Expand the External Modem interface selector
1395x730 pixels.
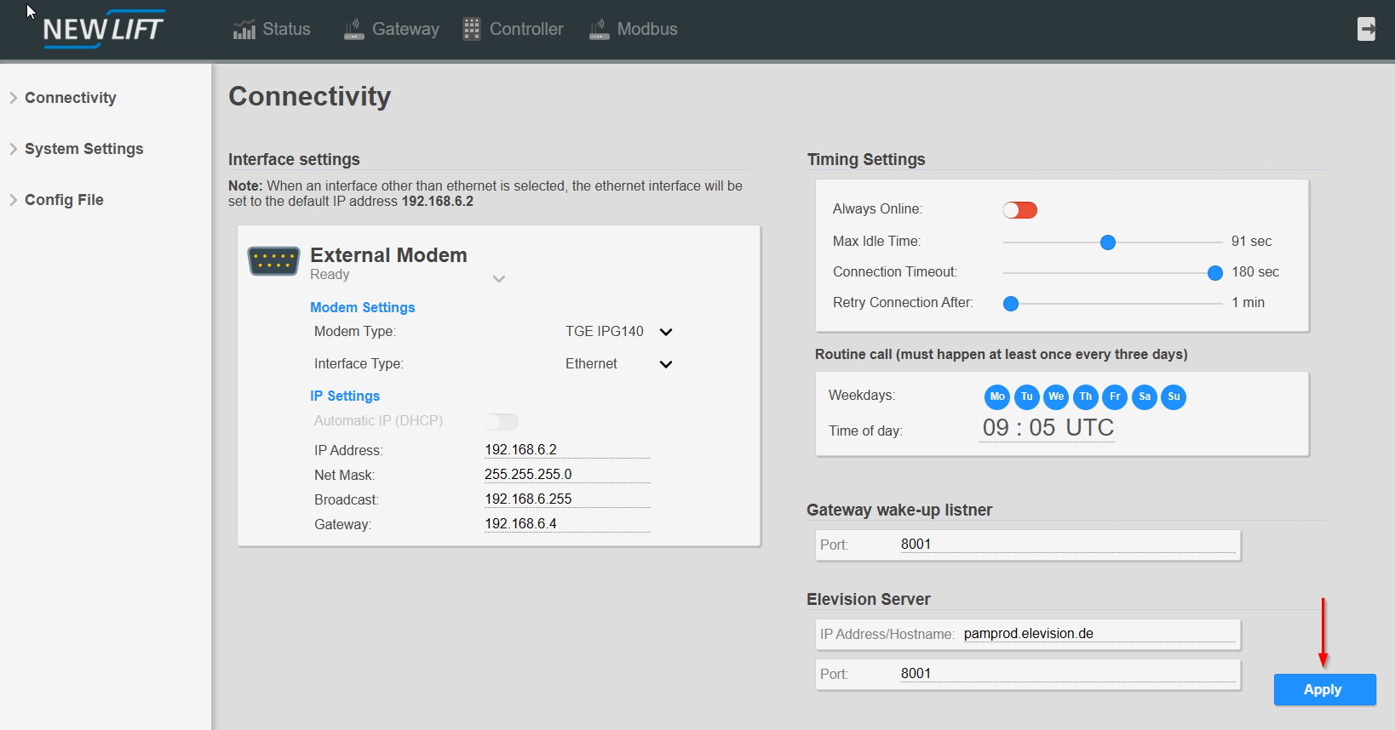click(x=499, y=278)
